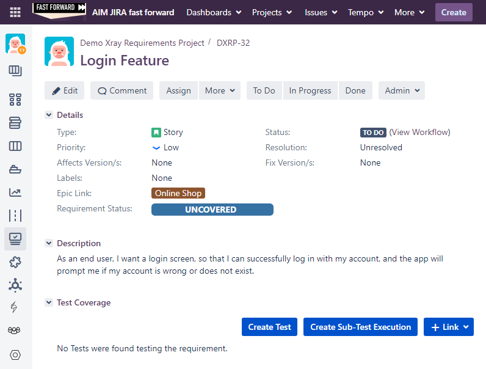Open the lightning bolt icon in sidebar
The image size is (486, 369).
coord(14,307)
